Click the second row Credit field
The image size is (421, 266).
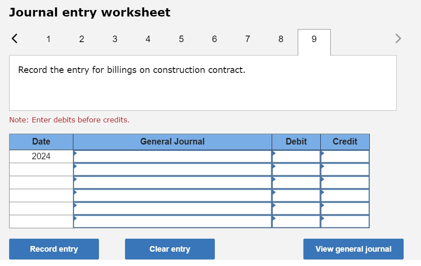click(x=345, y=170)
